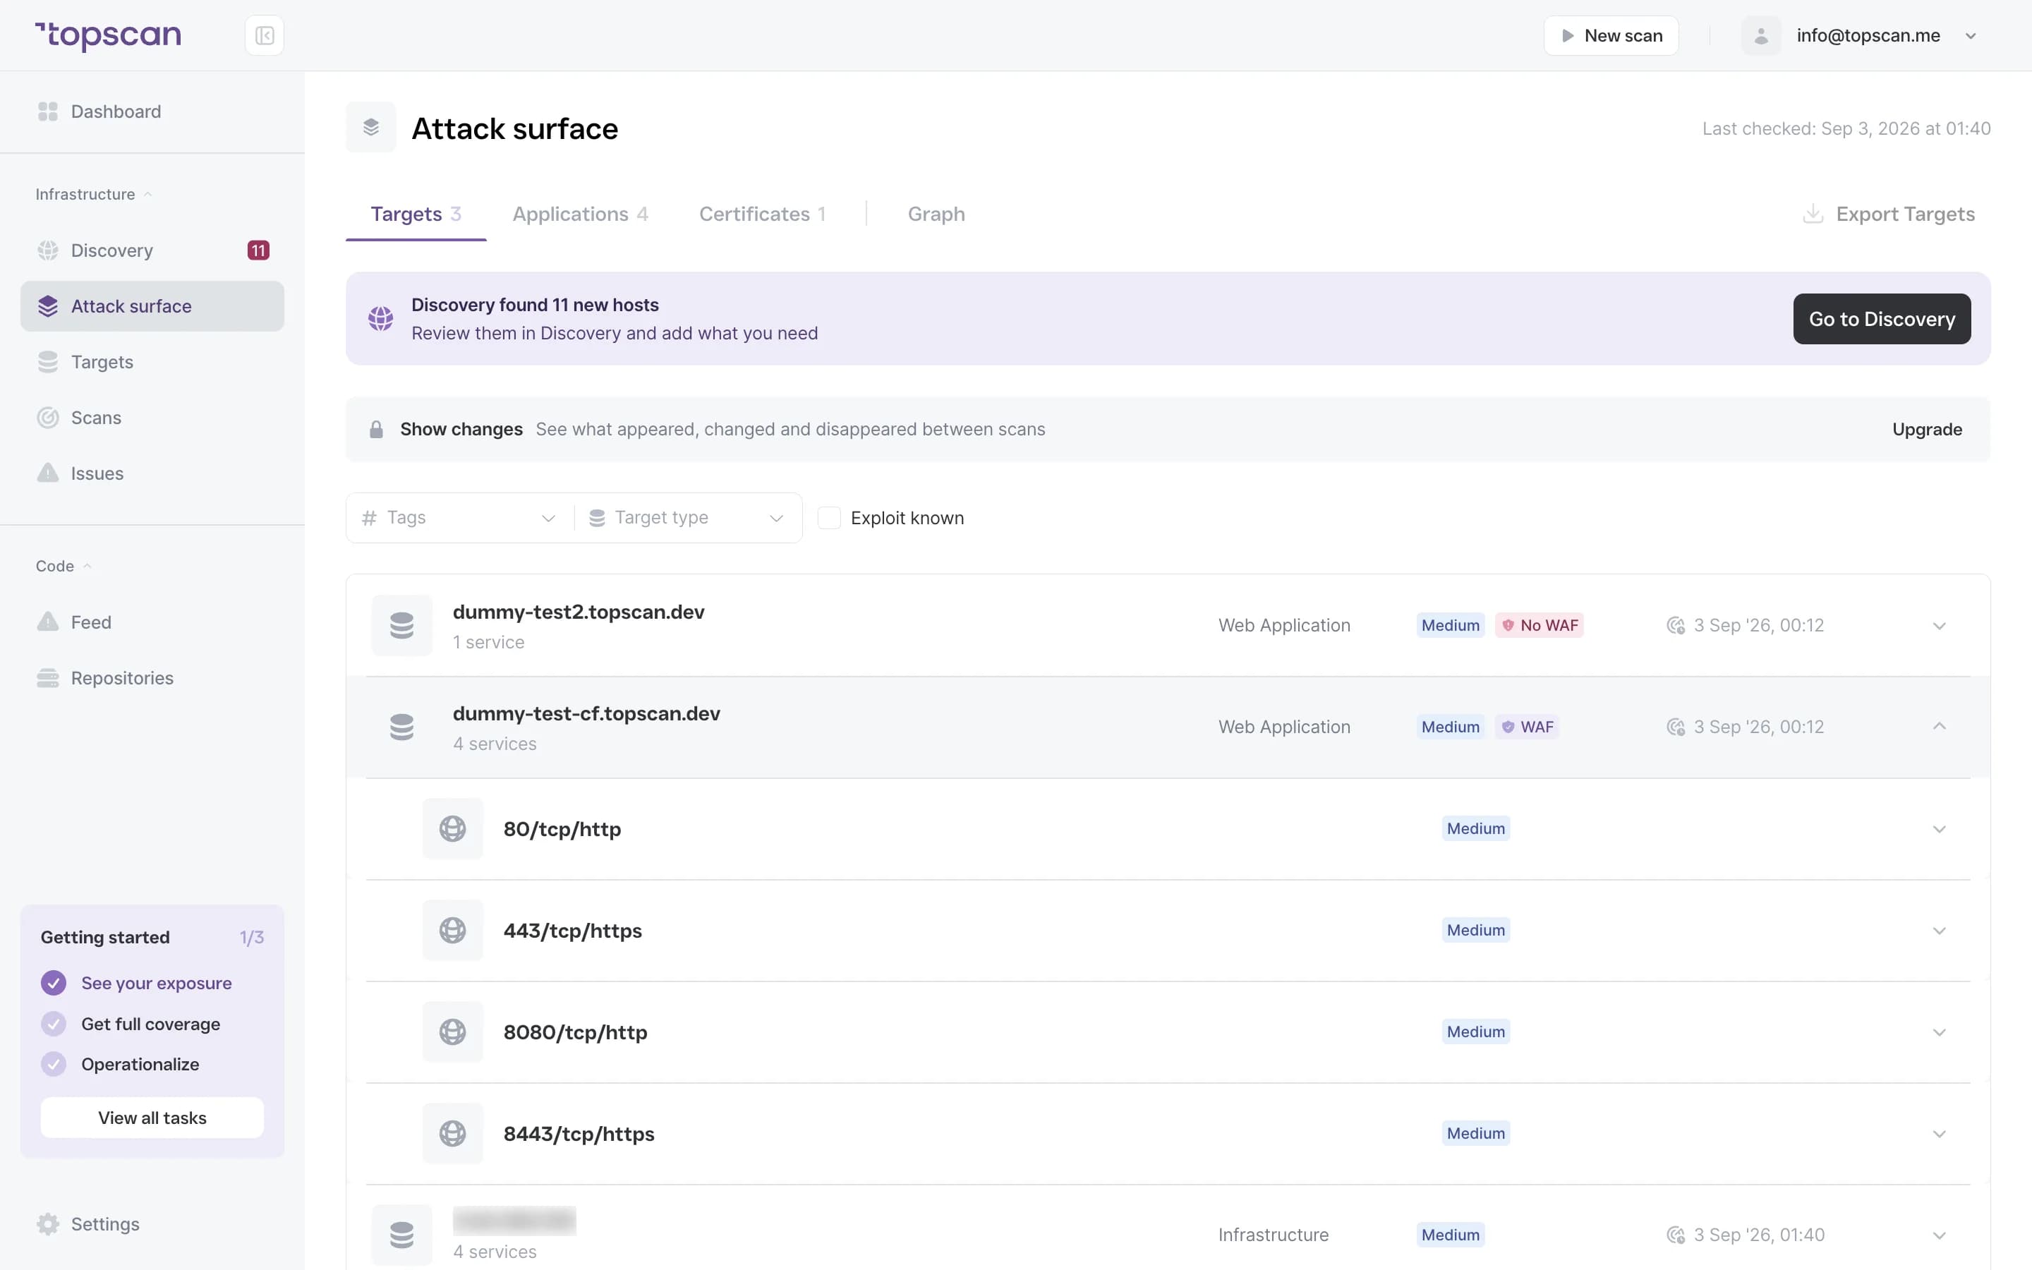
Task: Open the Target type dropdown
Action: [688, 517]
